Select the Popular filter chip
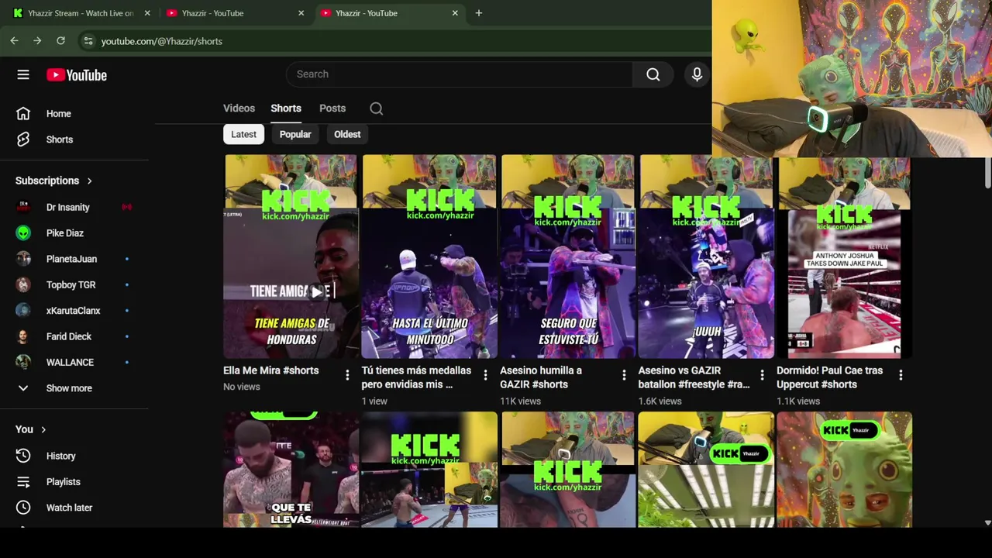Screen dimensions: 992x558 (295, 134)
